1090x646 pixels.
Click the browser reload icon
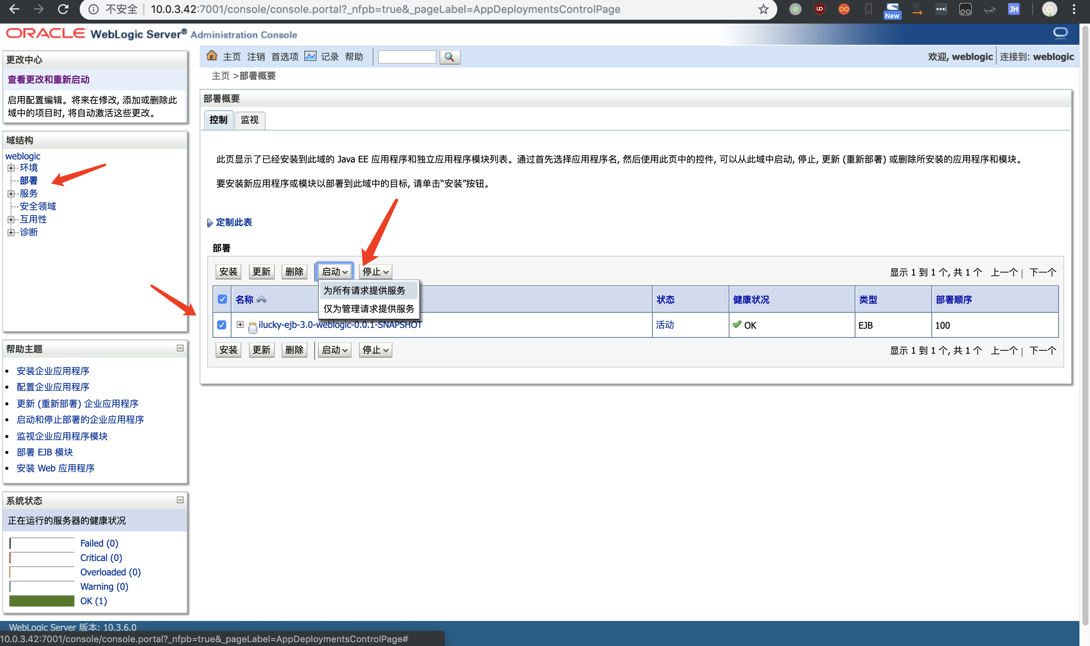tap(63, 9)
